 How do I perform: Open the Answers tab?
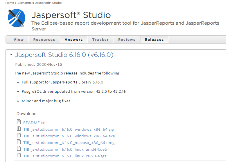pos(74,39)
